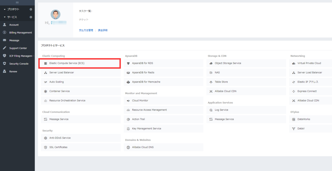Click the Renew icon in sidebar

[x=5, y=71]
